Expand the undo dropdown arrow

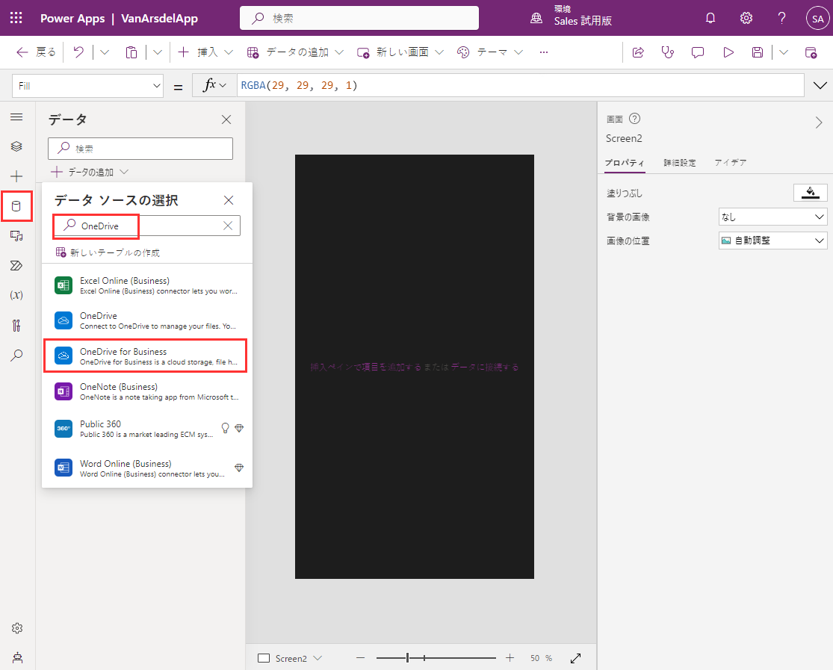tap(105, 52)
